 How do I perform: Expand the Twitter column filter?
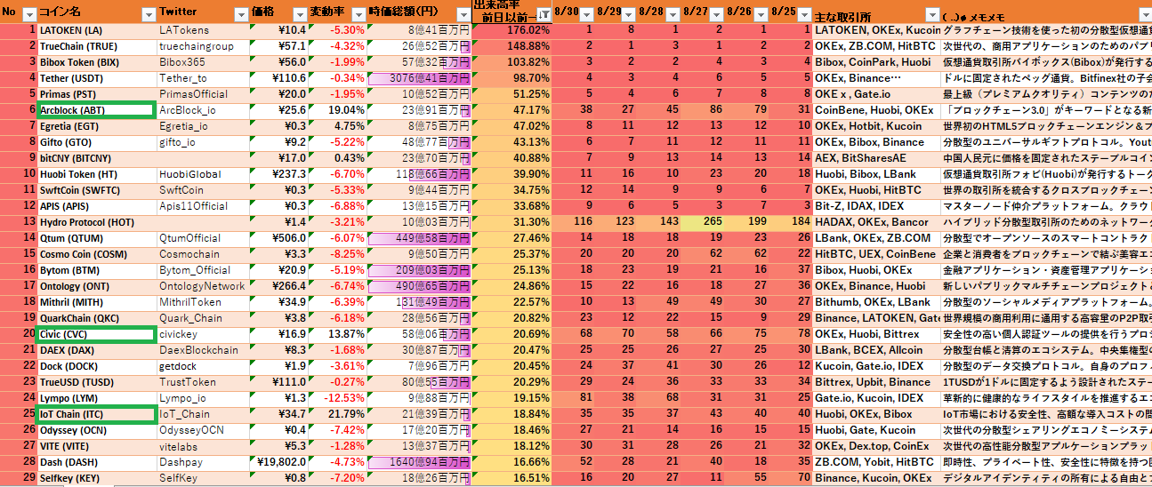coord(240,14)
